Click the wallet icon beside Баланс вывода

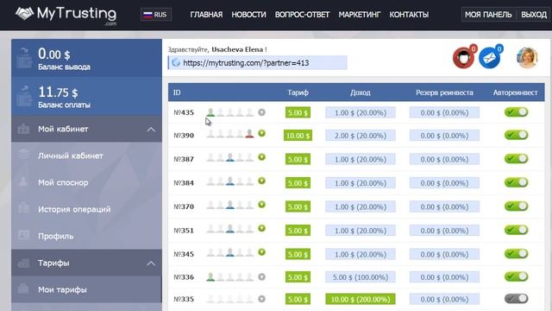tap(24, 58)
